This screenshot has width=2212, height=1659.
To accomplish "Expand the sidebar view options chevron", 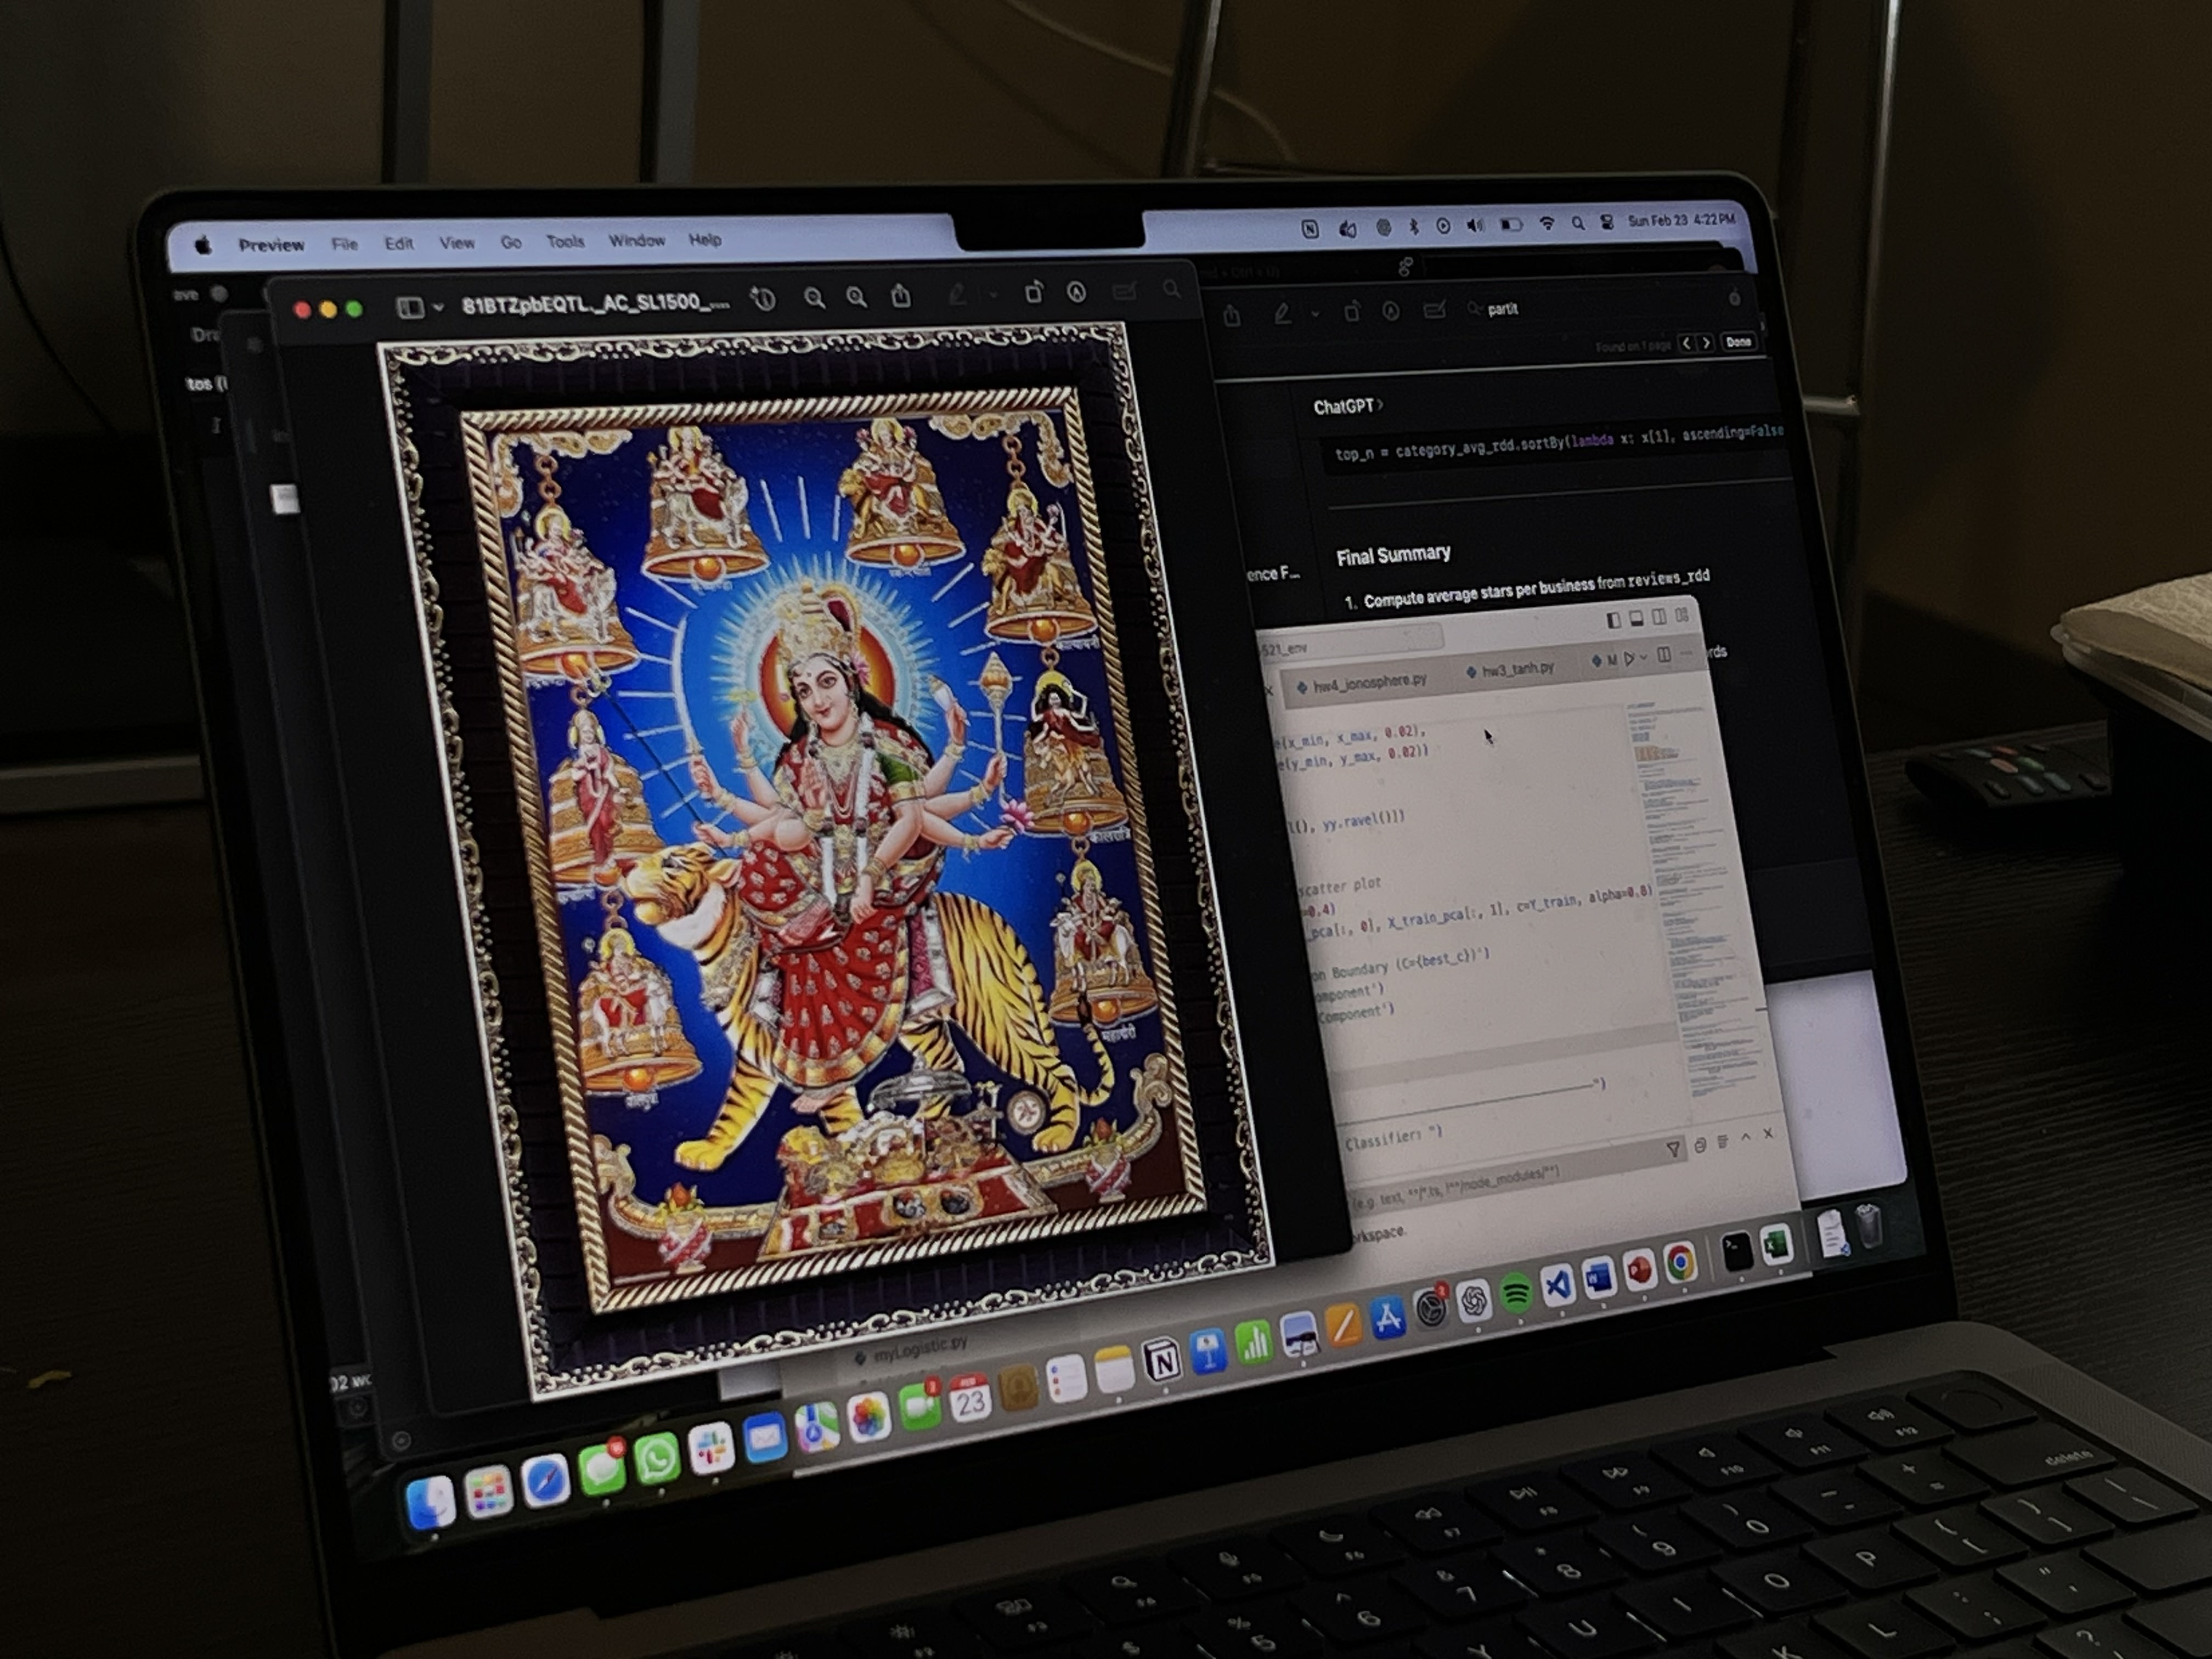I will (x=438, y=308).
